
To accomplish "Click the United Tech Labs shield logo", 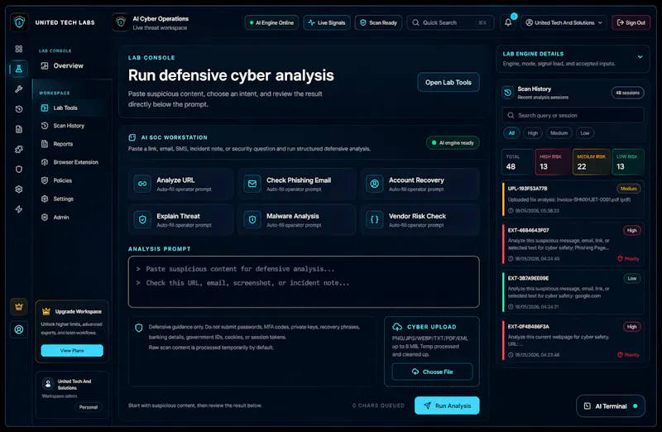I will coord(19,22).
